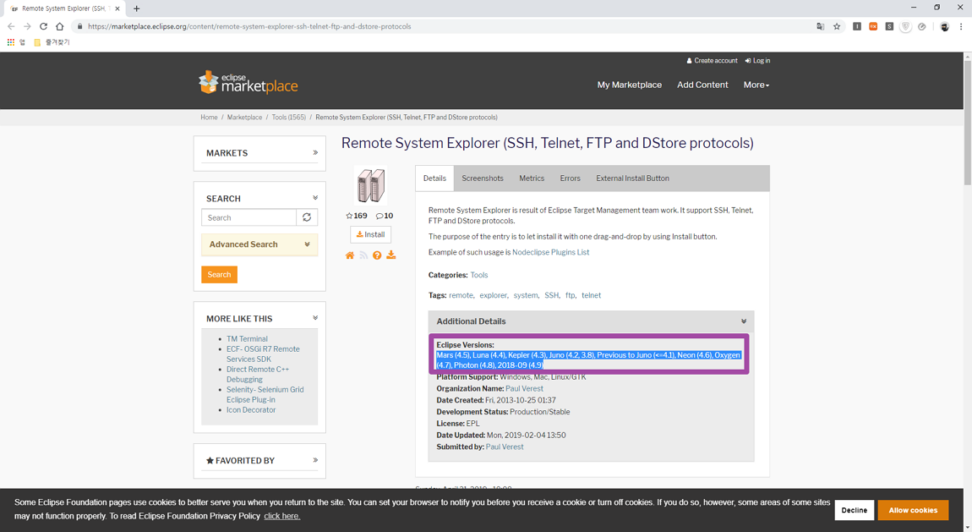Open Add Content menu item
The height and width of the screenshot is (532, 972).
coord(702,85)
